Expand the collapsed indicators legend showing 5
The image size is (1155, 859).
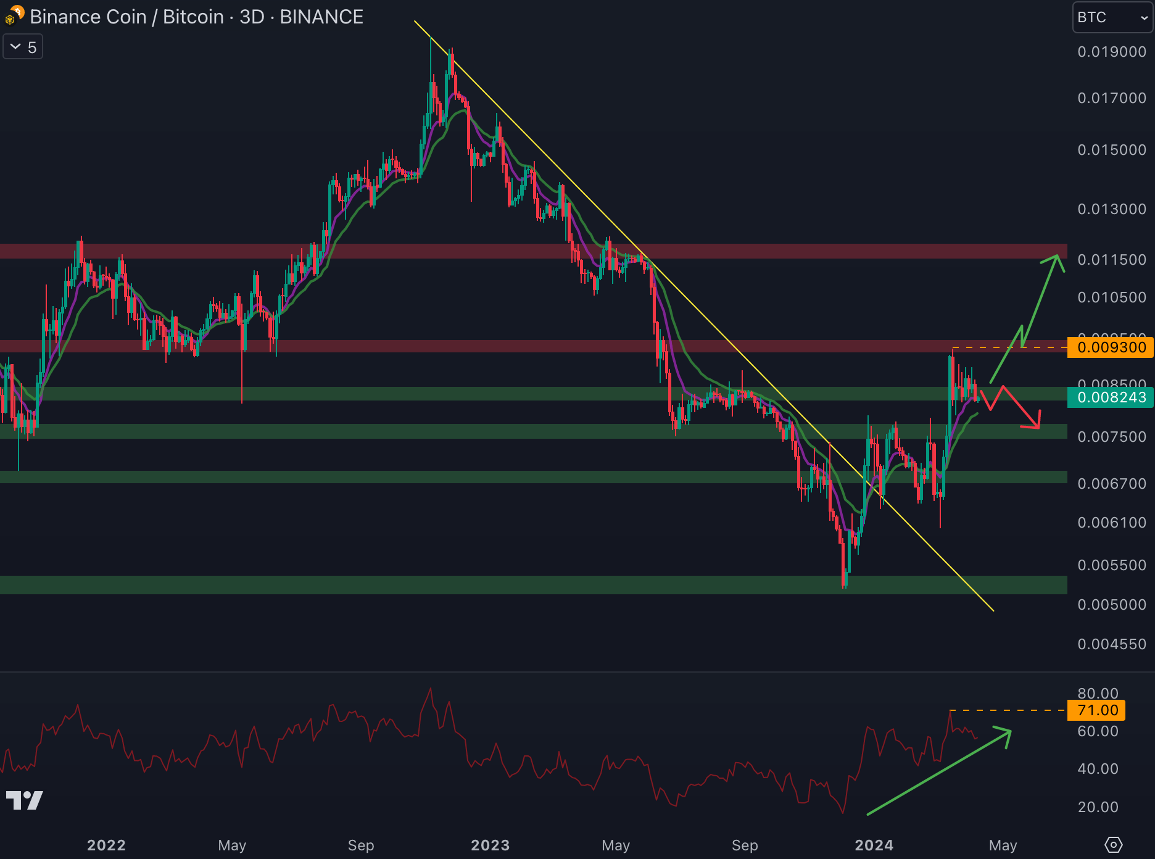click(23, 47)
